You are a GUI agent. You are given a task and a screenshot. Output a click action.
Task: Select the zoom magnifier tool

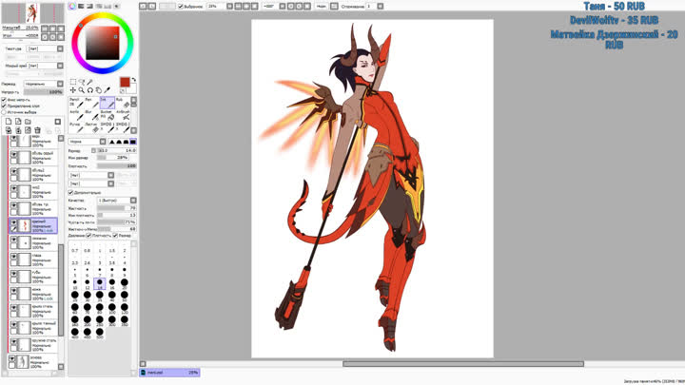81,90
